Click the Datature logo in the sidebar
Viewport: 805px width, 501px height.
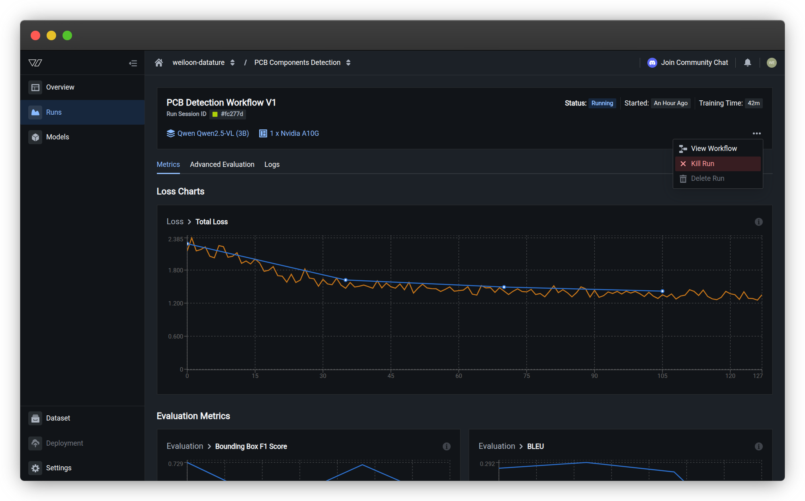35,63
